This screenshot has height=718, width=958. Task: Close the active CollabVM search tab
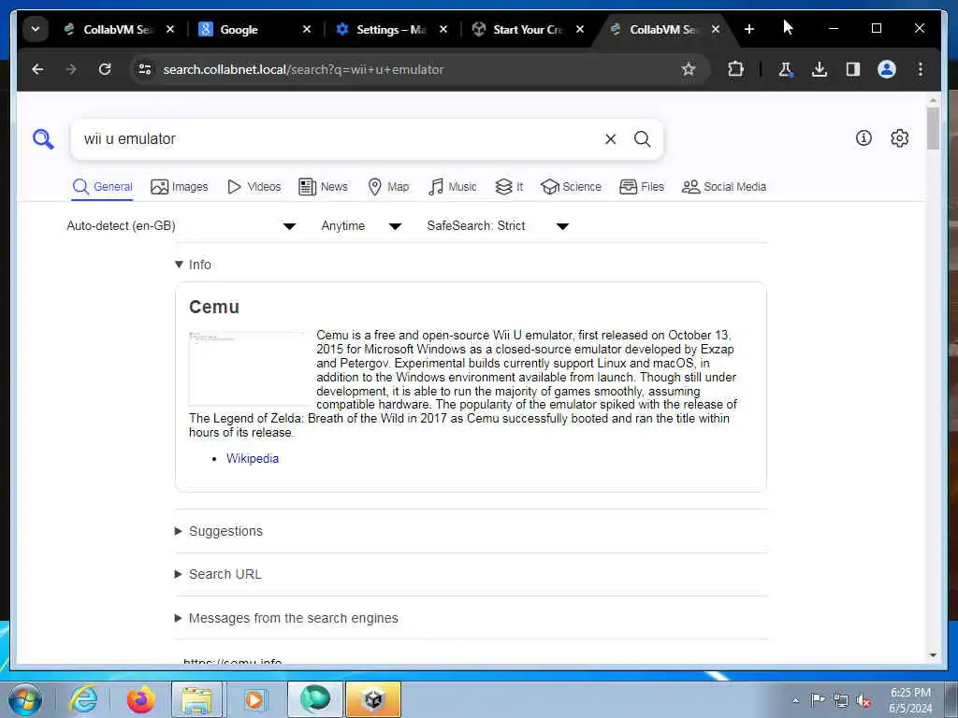point(716,29)
